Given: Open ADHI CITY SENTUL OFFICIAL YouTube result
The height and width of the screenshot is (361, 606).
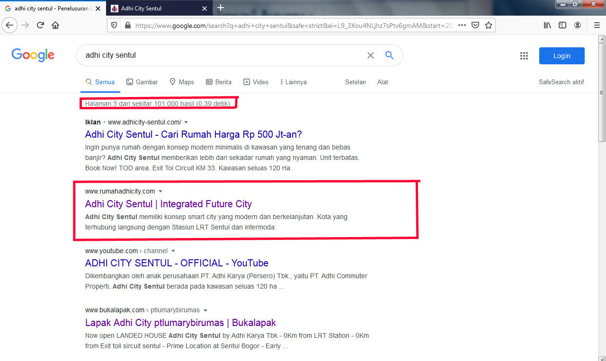Looking at the screenshot, I should tap(177, 263).
